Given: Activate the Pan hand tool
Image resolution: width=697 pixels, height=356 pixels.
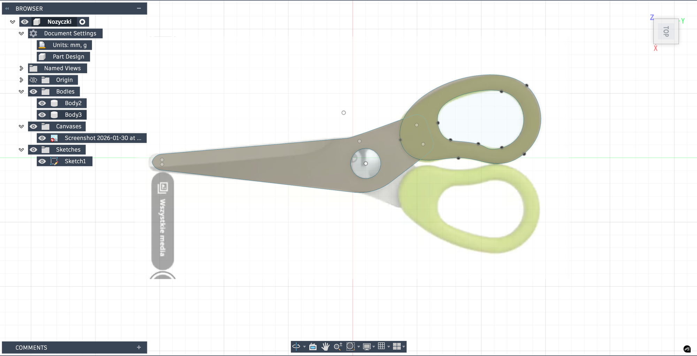Looking at the screenshot, I should [325, 347].
